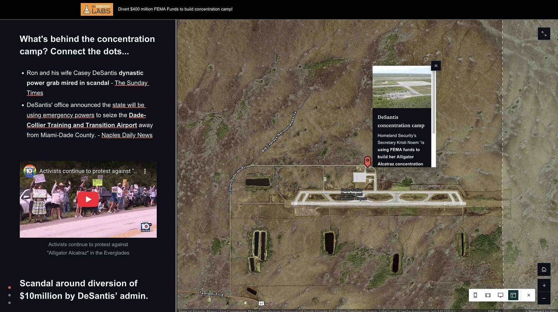Expand the map to fullscreen

(544, 34)
